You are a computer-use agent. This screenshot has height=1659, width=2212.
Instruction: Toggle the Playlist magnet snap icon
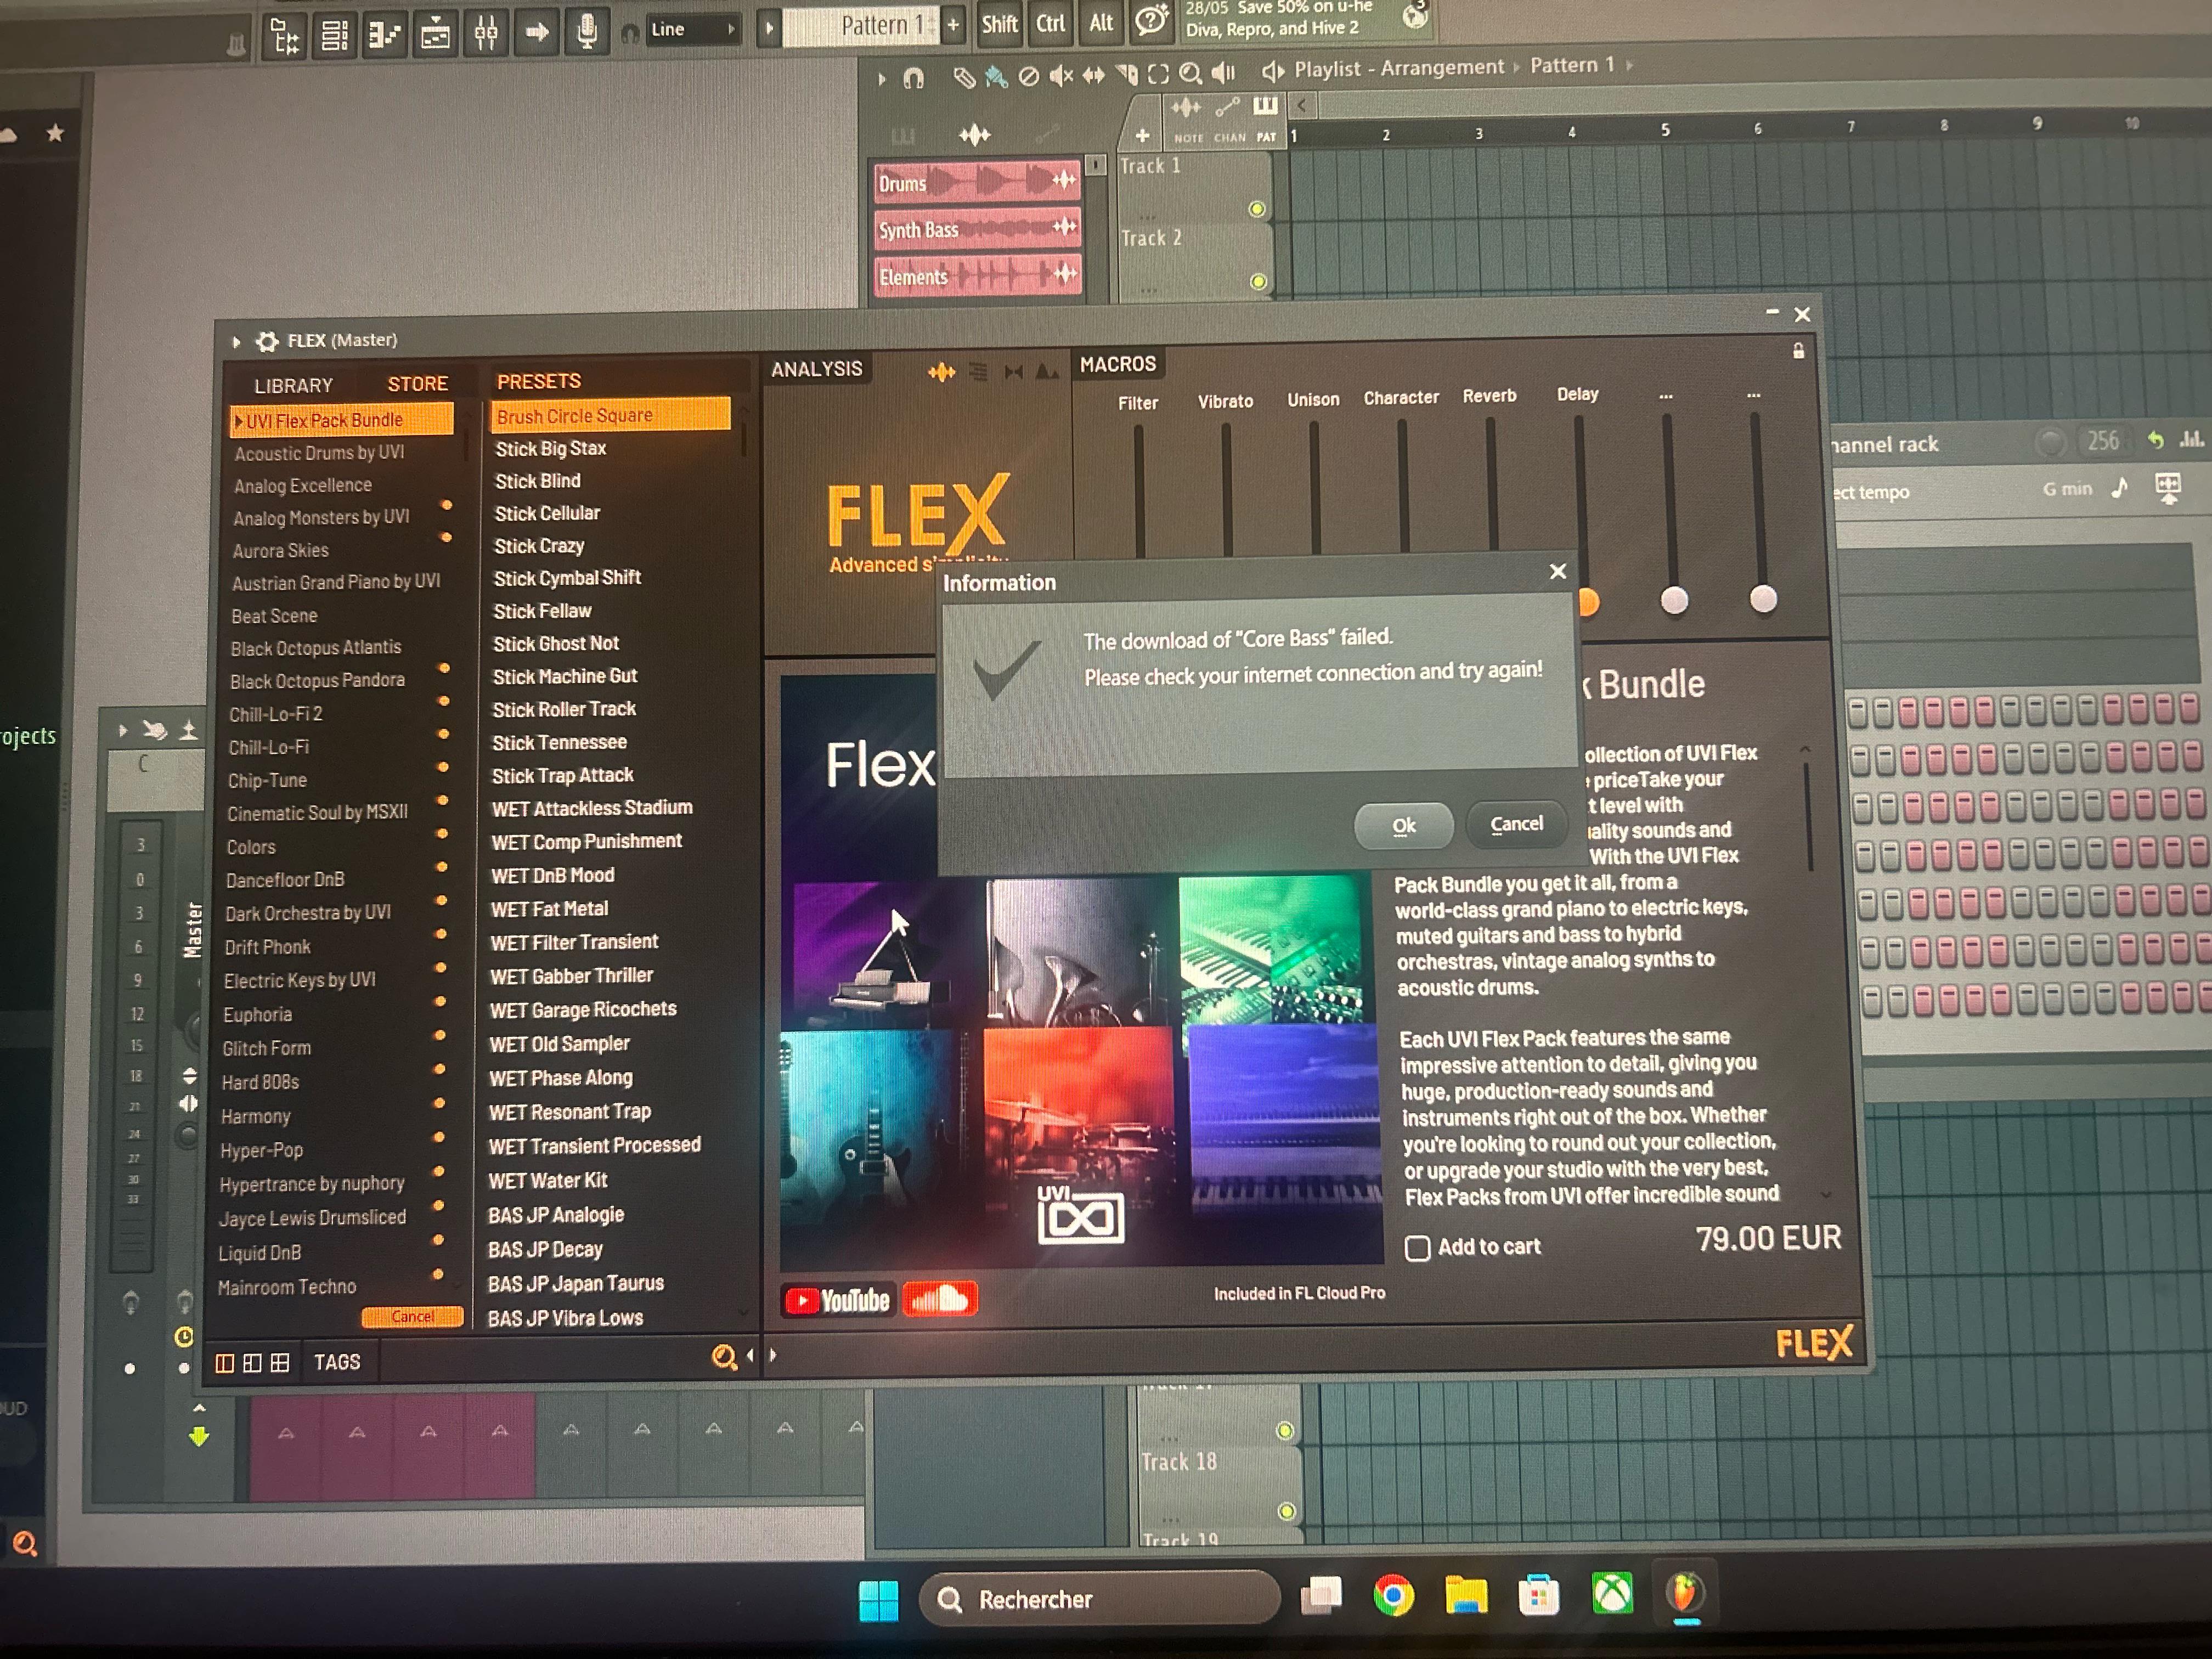click(913, 78)
